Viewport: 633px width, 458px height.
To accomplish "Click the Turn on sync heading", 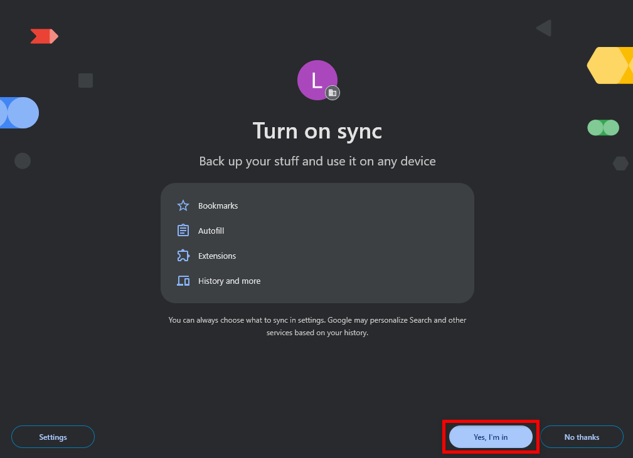I will (317, 131).
